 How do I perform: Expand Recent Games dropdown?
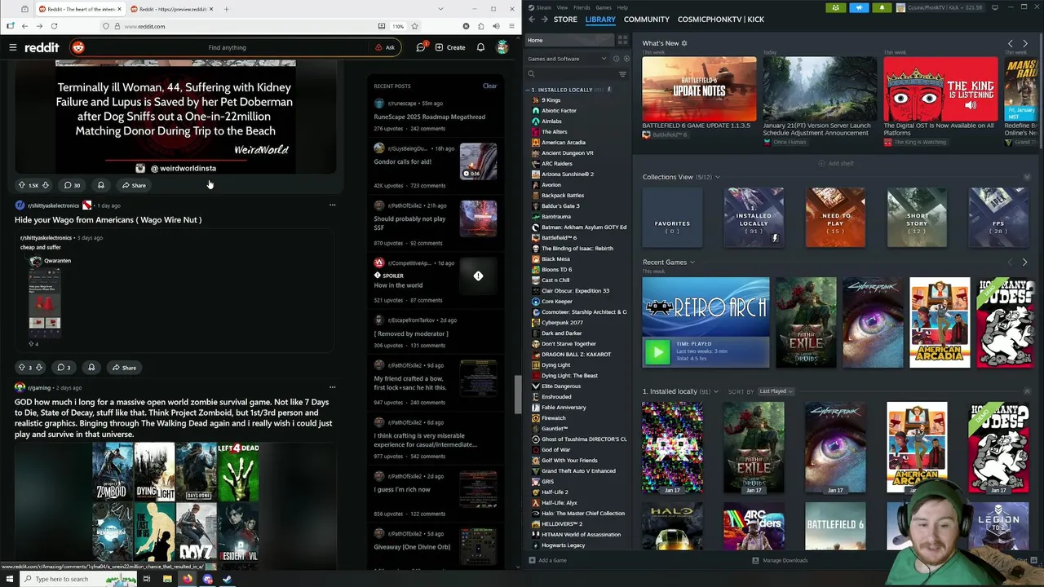692,263
